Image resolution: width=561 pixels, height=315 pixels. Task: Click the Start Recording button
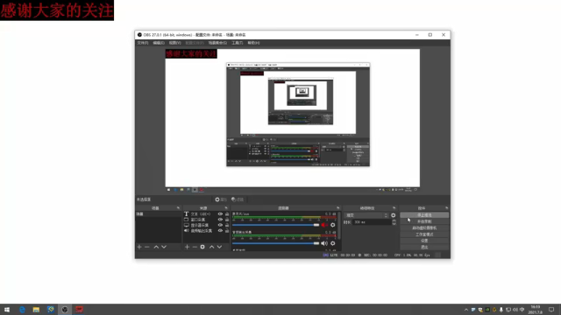[424, 221]
